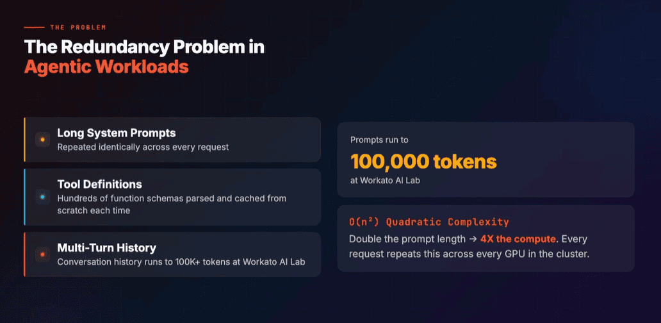Click the 'Hundreds of function schemas' description
This screenshot has width=661, height=323.
point(172,204)
